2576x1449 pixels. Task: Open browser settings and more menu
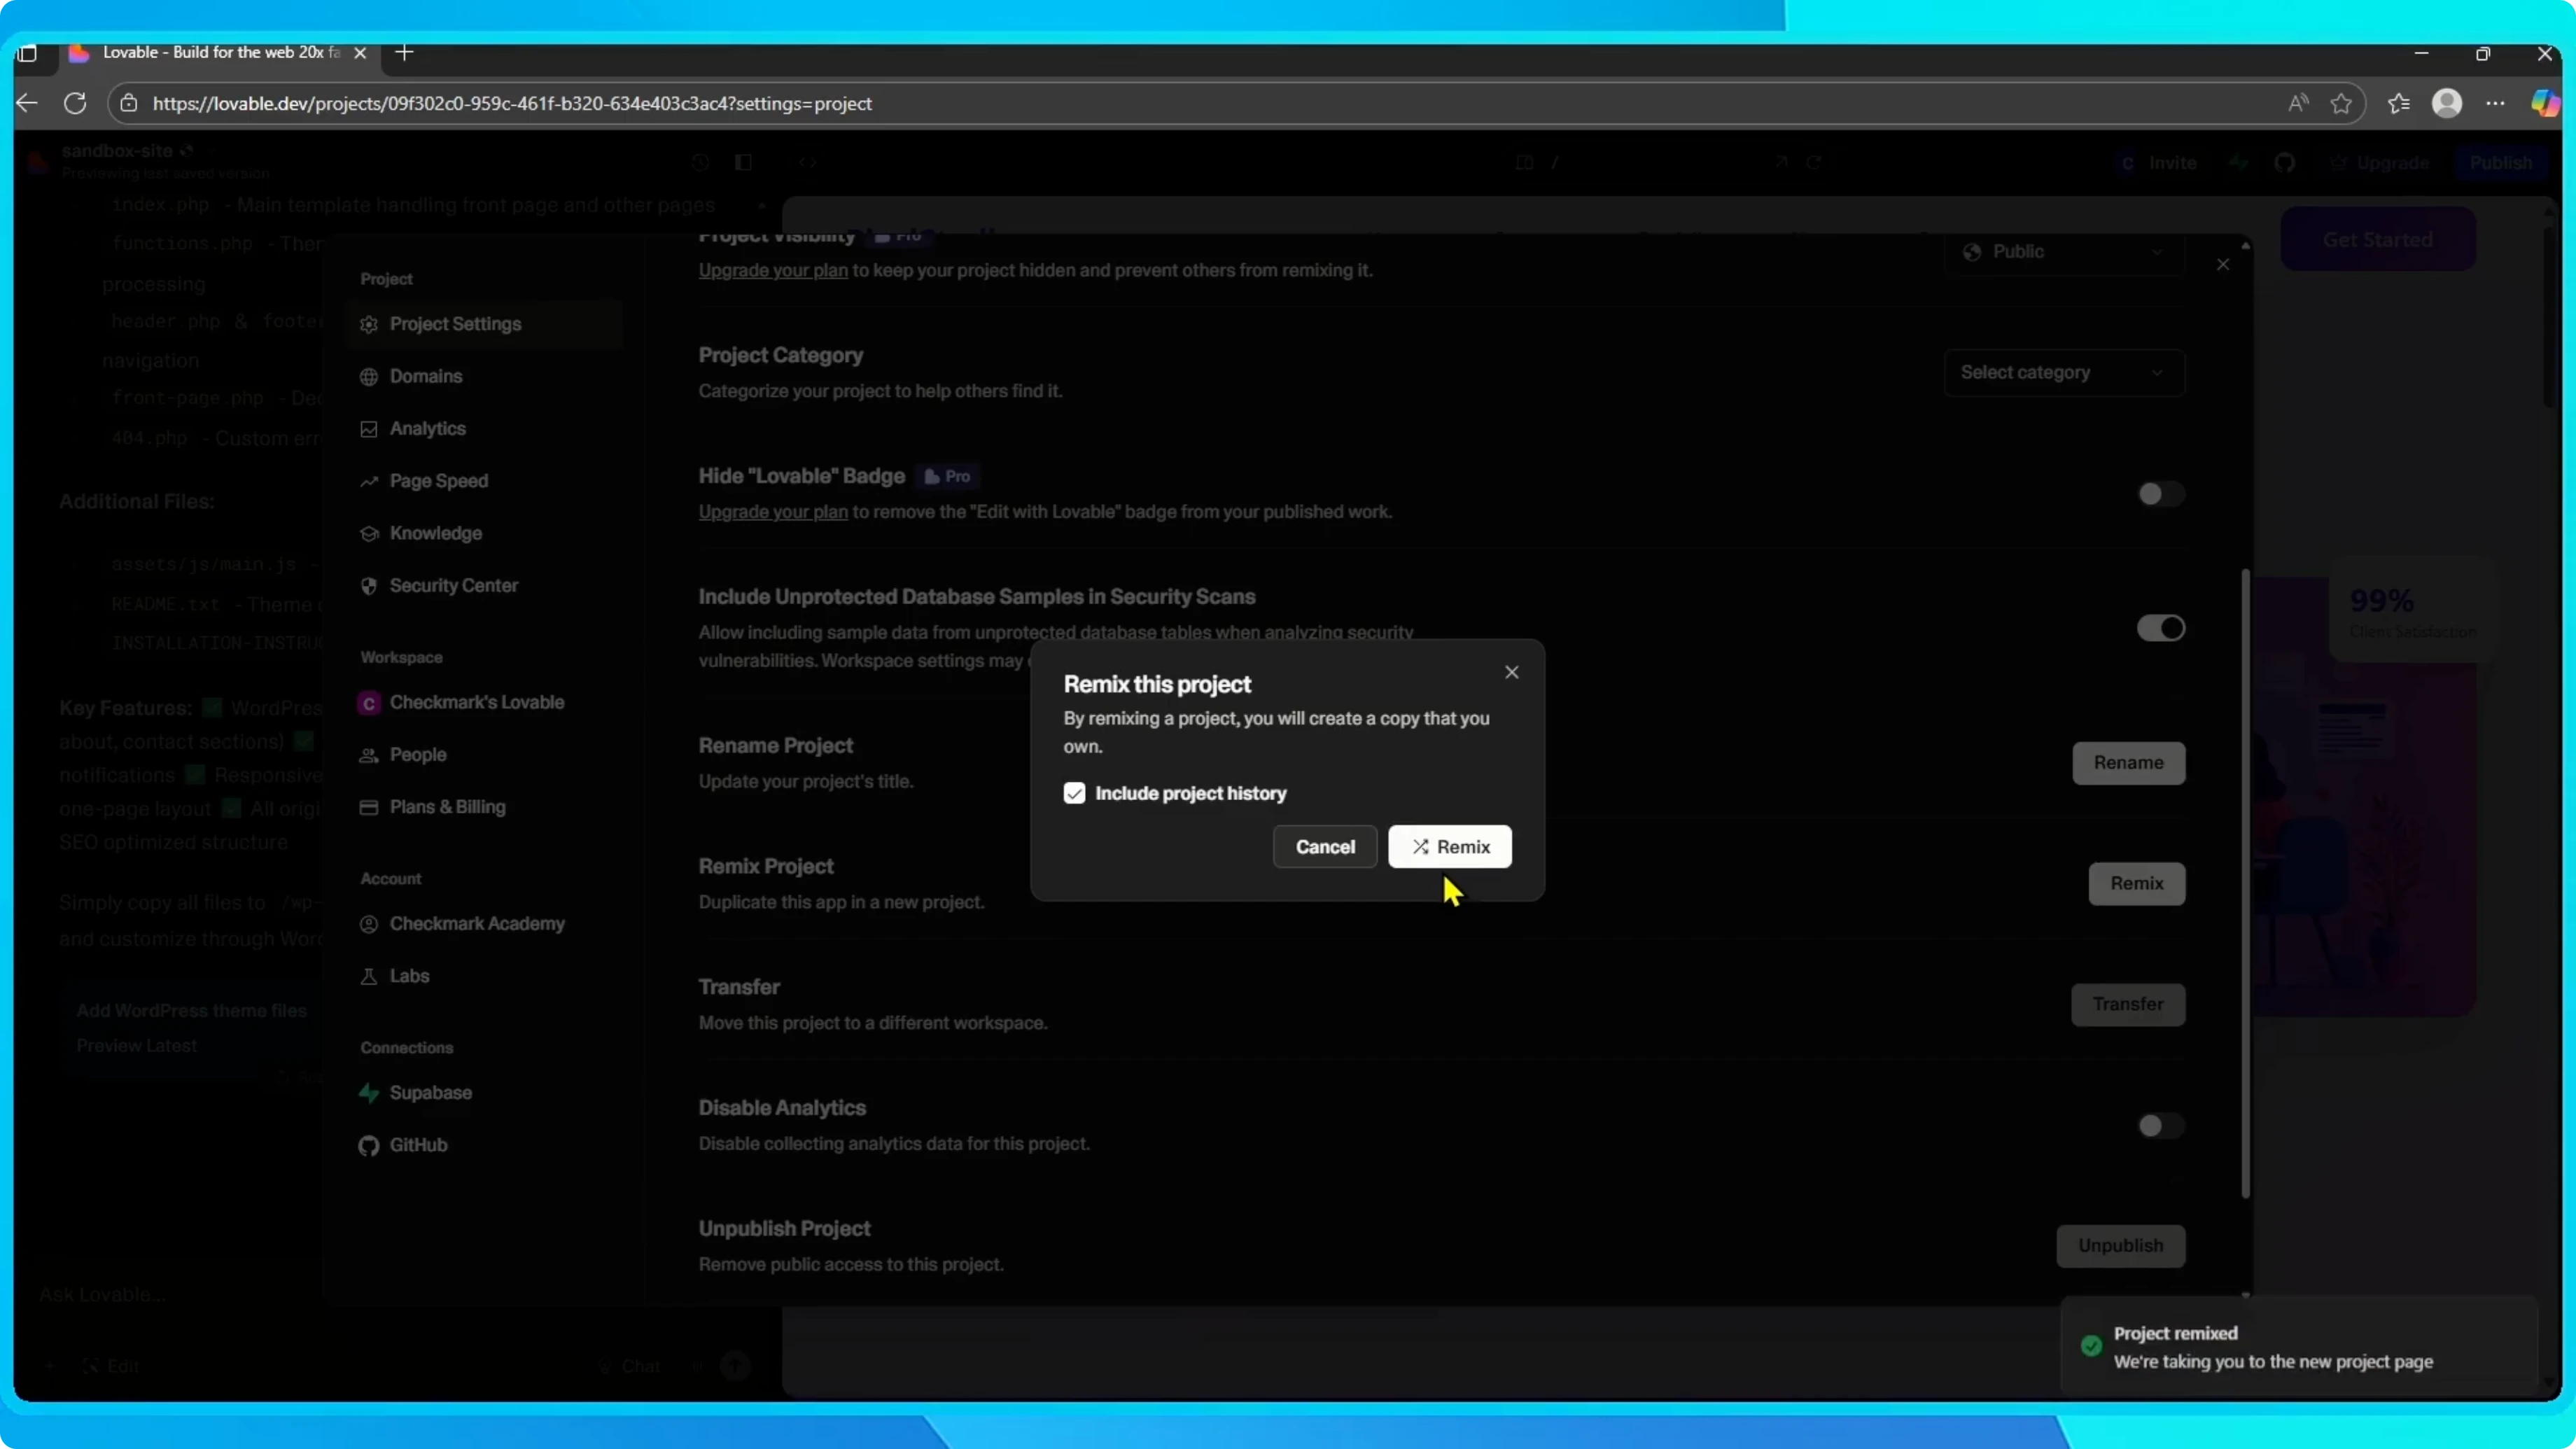[2495, 103]
